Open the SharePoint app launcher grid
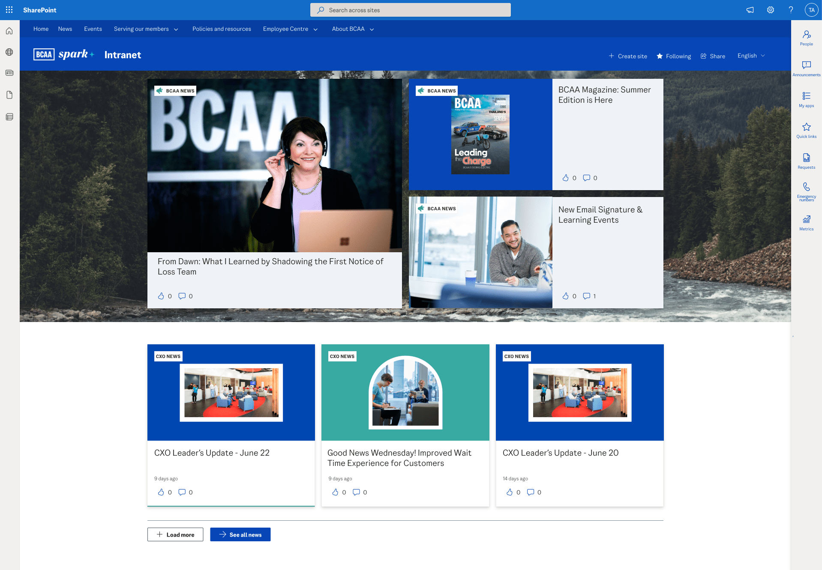Image resolution: width=822 pixels, height=570 pixels. [9, 9]
